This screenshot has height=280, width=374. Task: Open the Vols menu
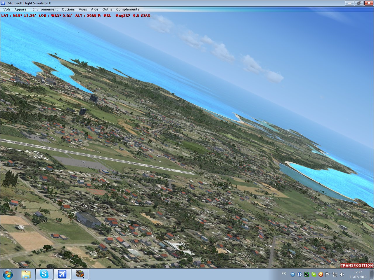pos(7,9)
